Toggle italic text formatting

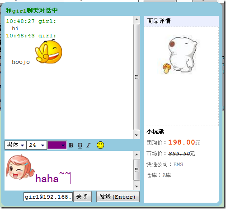(x=89, y=145)
